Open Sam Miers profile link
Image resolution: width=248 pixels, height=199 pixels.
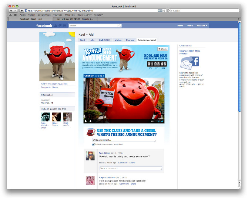tap(104, 153)
